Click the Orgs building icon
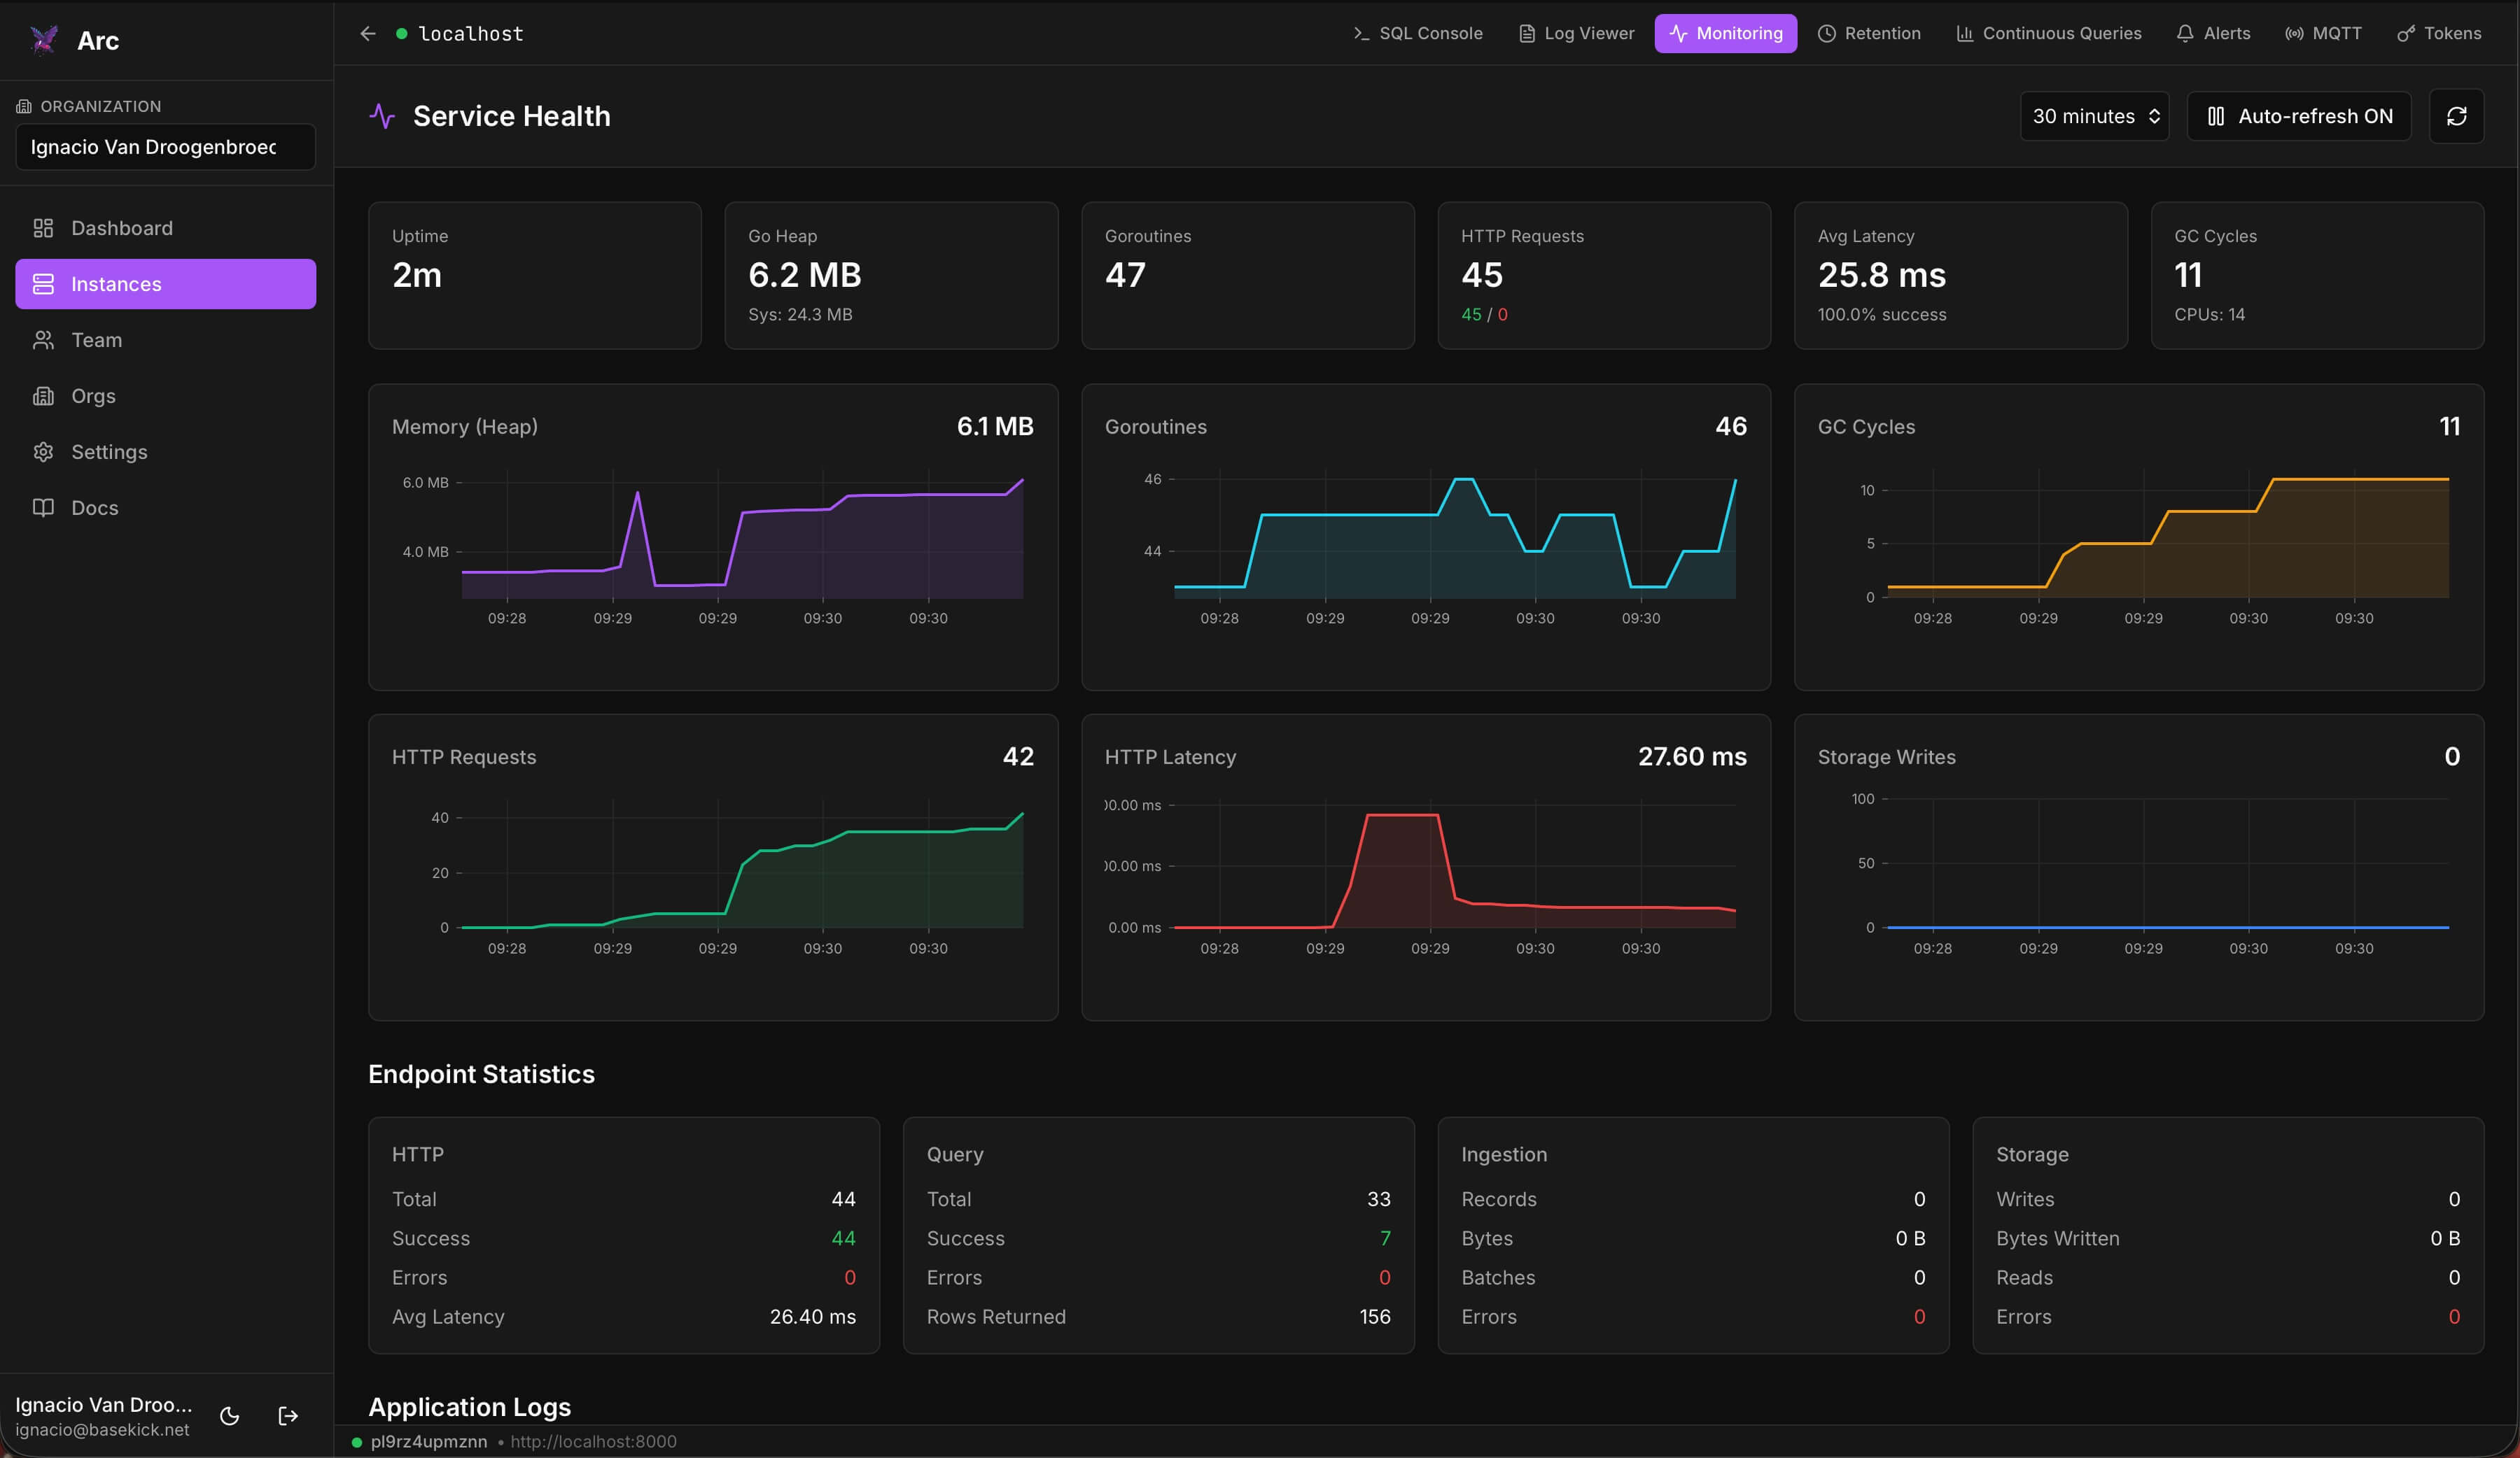2520x1458 pixels. (x=43, y=396)
